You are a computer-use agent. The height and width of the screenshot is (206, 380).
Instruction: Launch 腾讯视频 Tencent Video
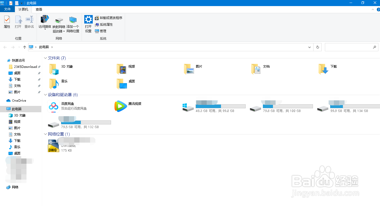[128, 106]
